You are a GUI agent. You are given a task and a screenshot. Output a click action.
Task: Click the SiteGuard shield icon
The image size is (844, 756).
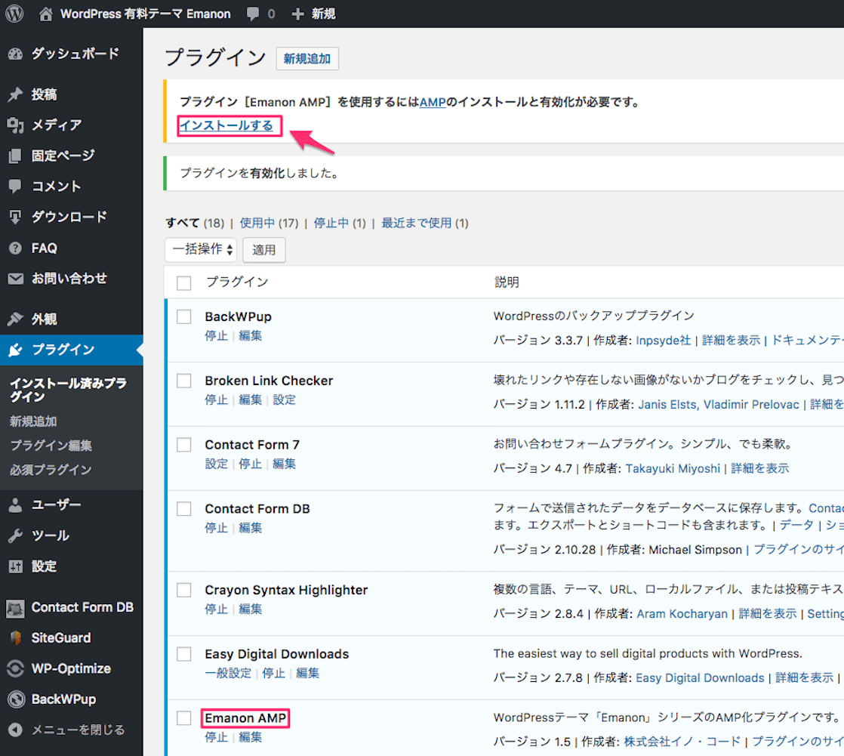pyautogui.click(x=16, y=638)
